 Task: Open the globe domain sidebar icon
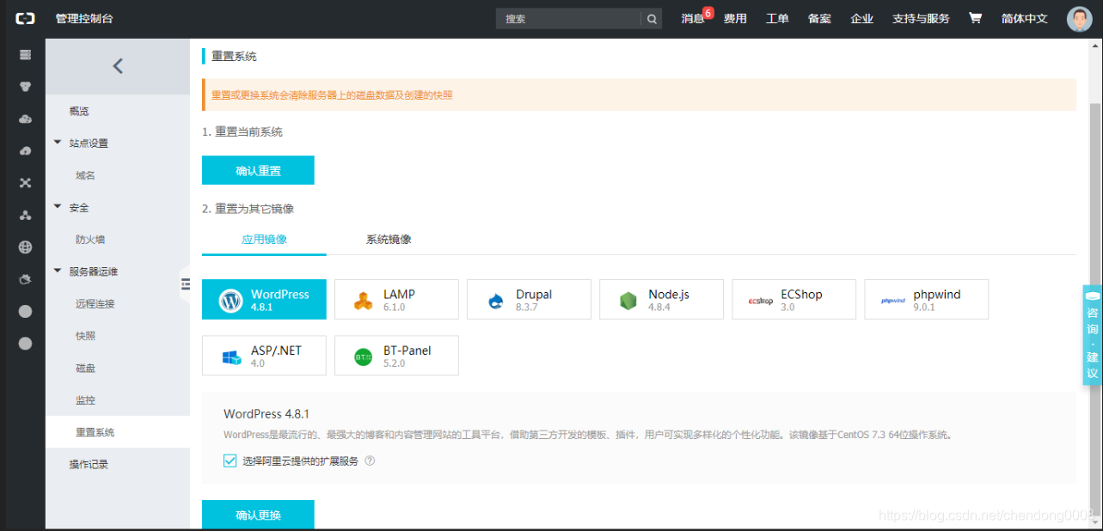point(25,247)
